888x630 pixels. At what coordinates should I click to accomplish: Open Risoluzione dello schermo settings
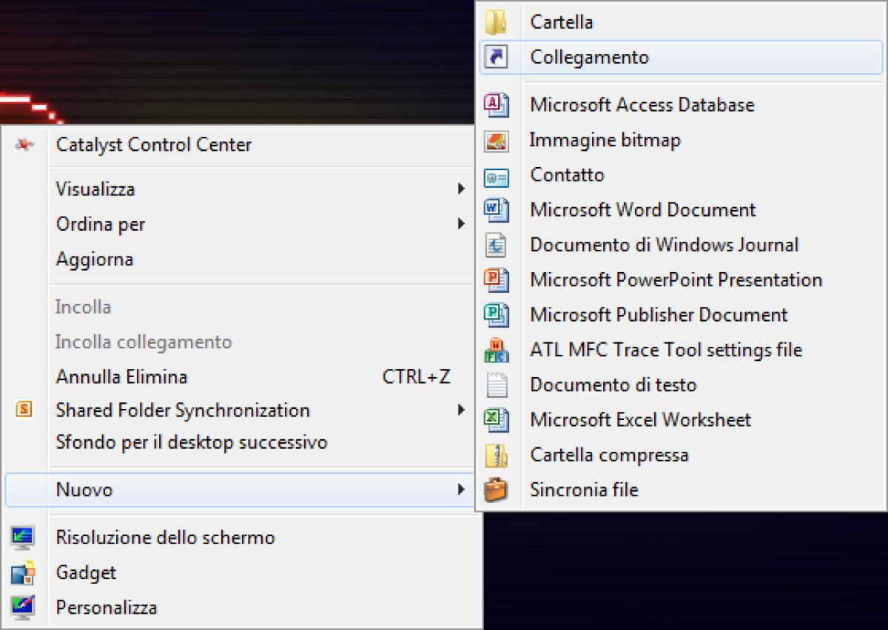click(x=165, y=538)
